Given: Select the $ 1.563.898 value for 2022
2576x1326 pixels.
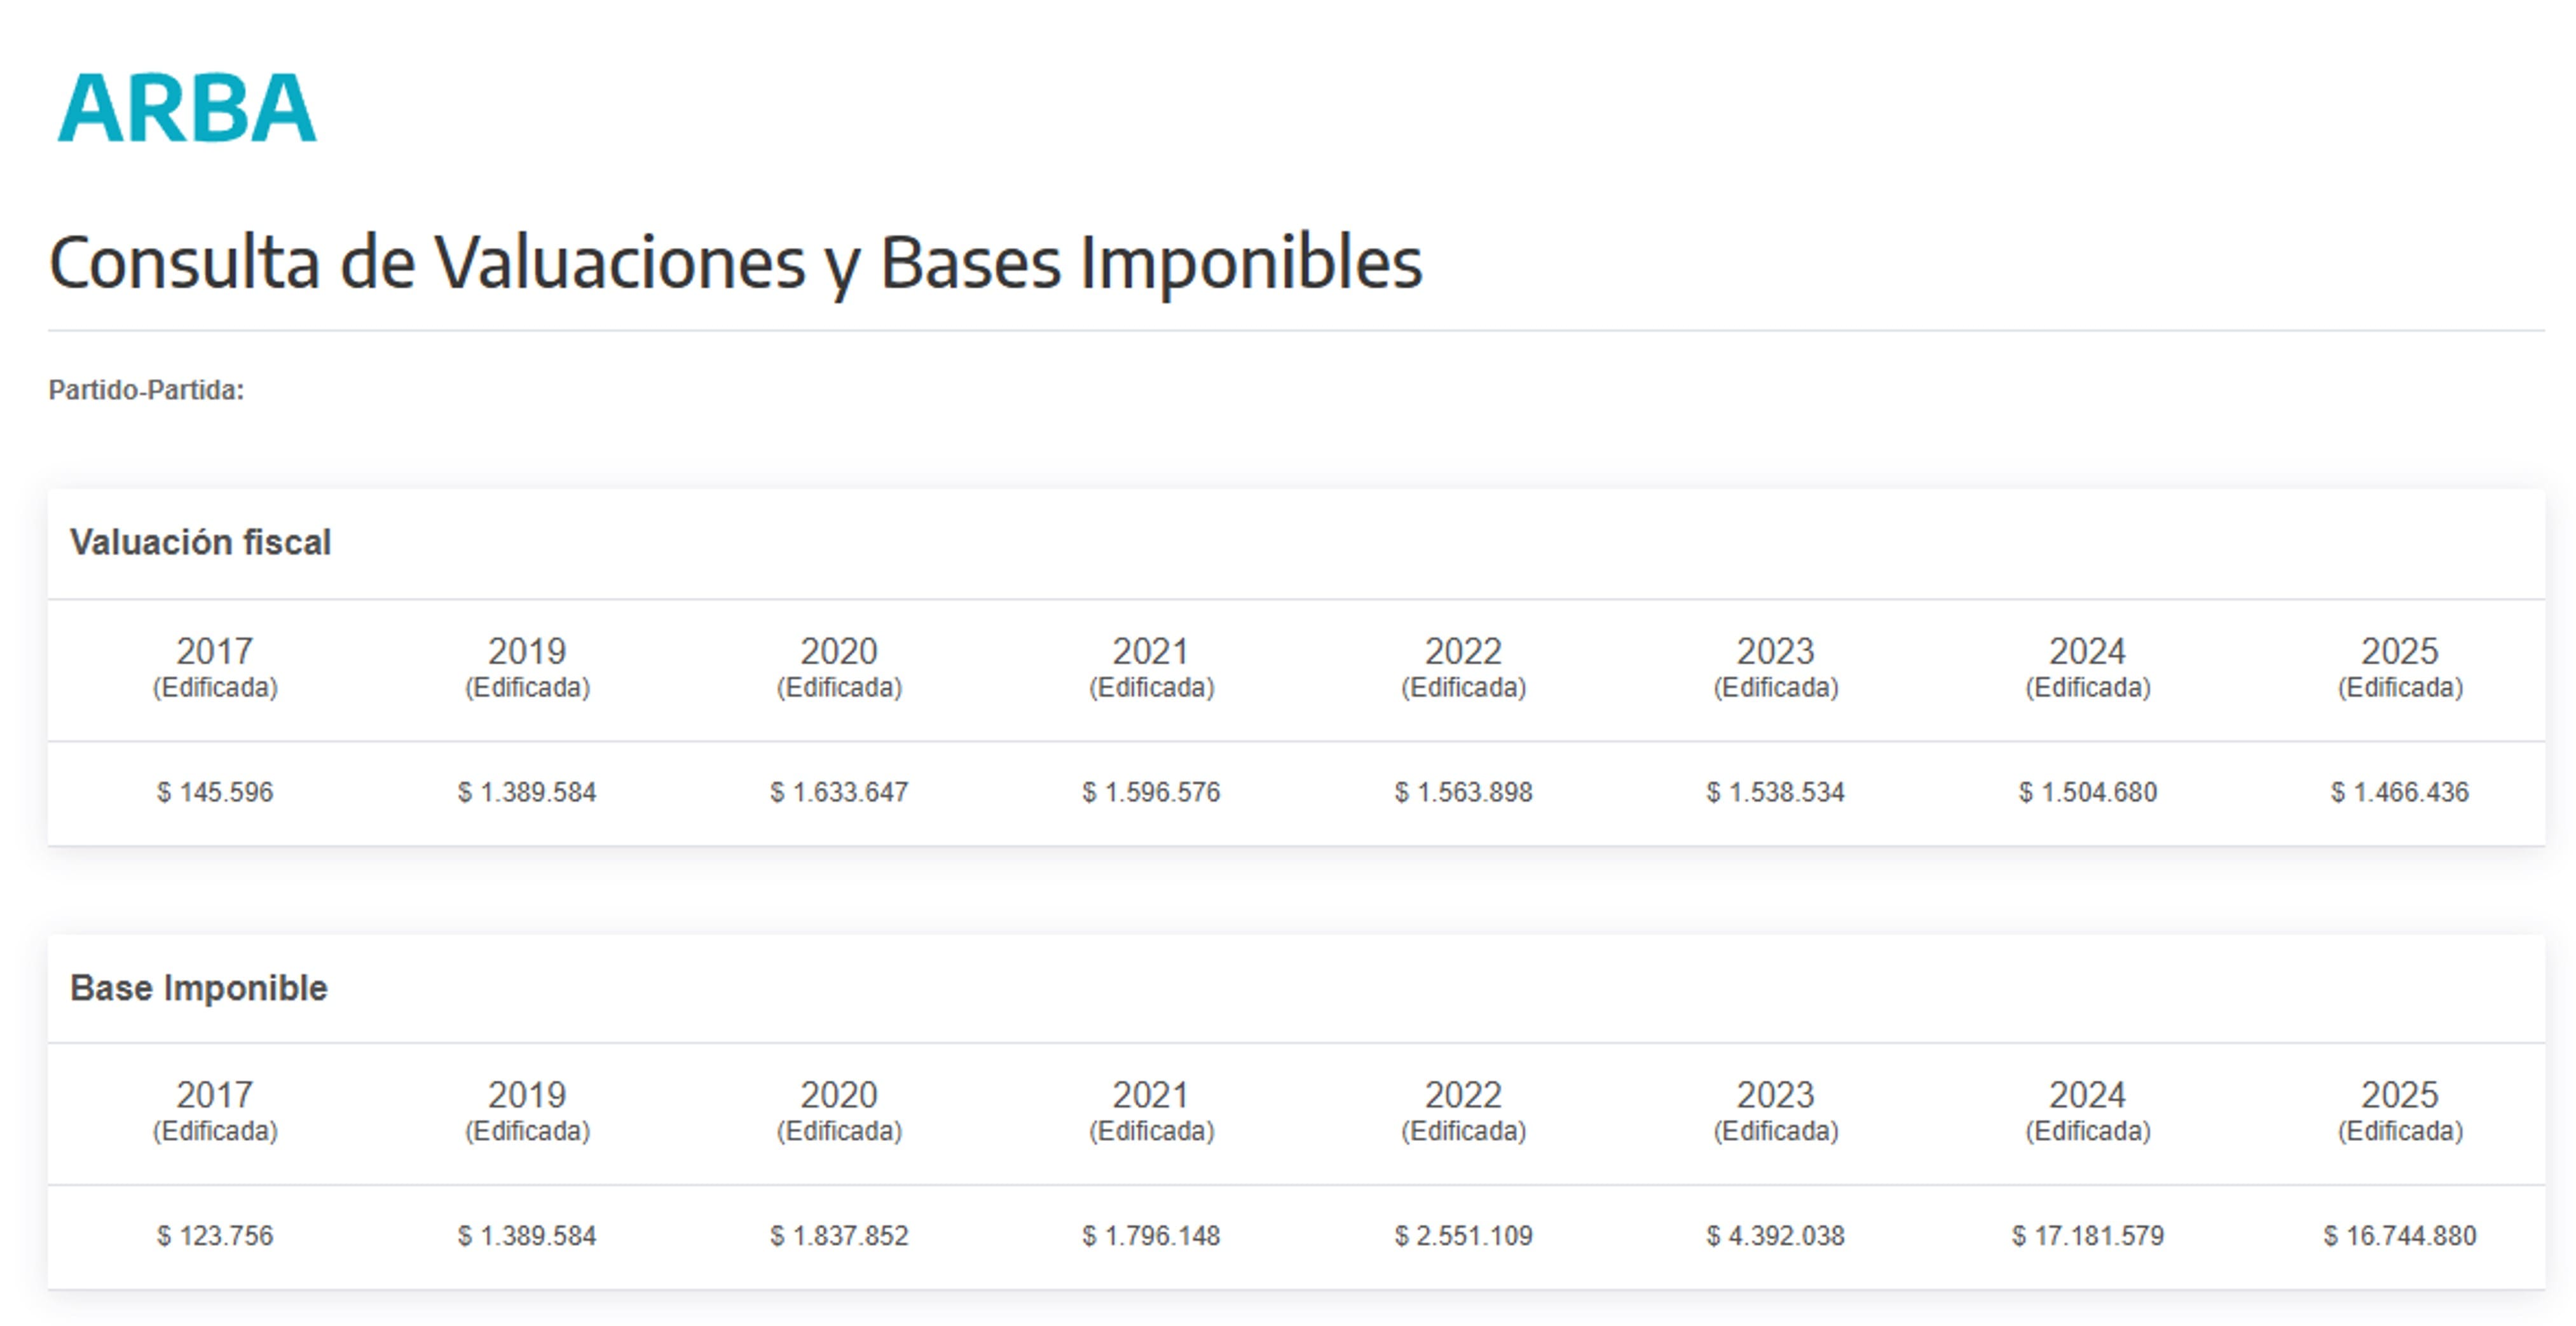Looking at the screenshot, I should (x=1463, y=792).
